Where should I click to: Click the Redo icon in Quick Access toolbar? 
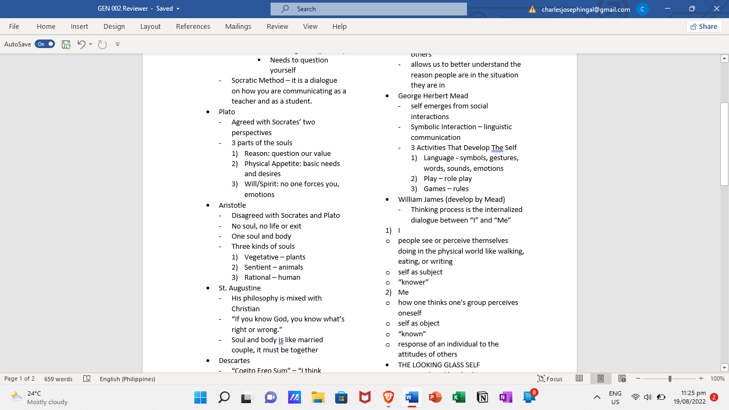click(x=102, y=44)
